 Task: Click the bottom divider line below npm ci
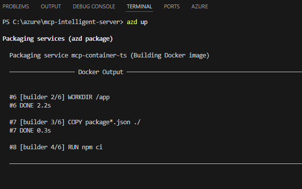(x=156, y=163)
